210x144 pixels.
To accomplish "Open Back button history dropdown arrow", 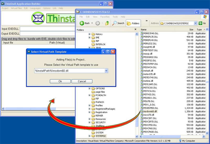I will coord(92,23).
